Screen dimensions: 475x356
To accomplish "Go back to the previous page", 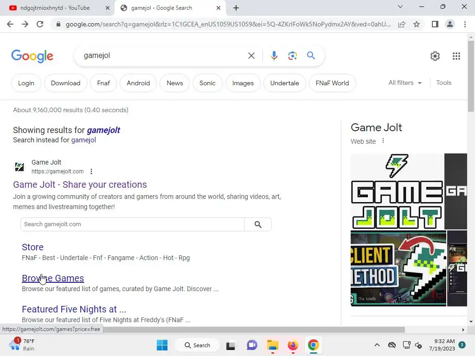I will coord(10,24).
